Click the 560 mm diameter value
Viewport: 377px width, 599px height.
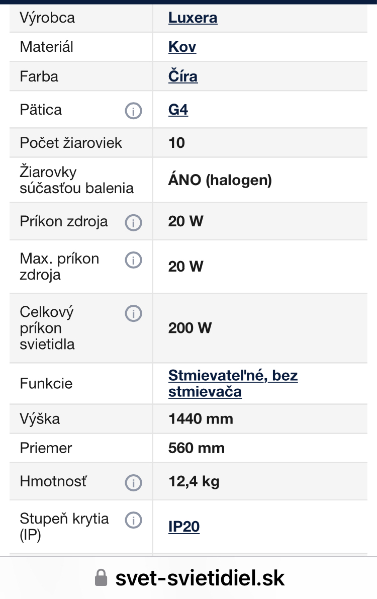[196, 448]
